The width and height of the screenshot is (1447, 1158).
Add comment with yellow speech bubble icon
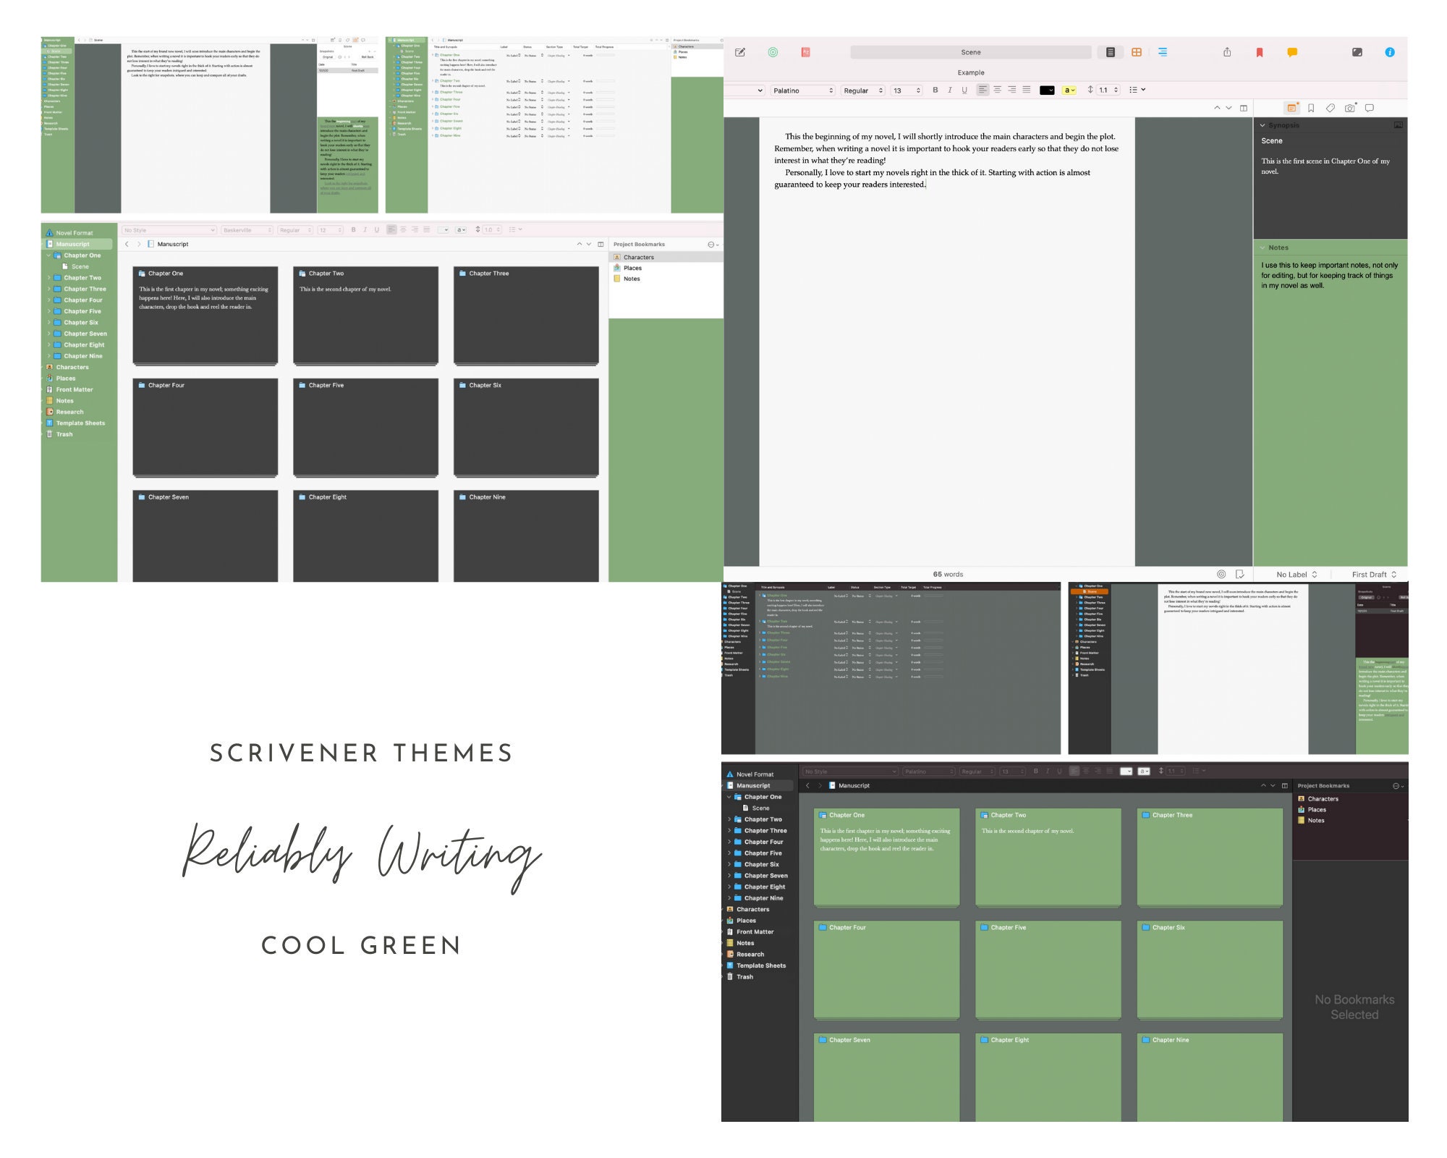pos(1292,52)
